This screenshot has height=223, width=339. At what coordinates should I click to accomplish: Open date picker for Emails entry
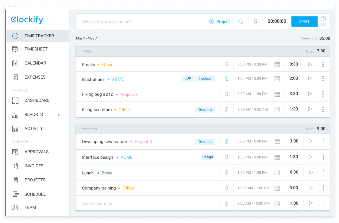coord(277,64)
